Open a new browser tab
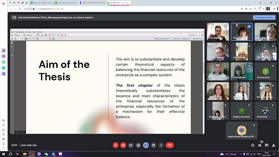 (x=134, y=3)
